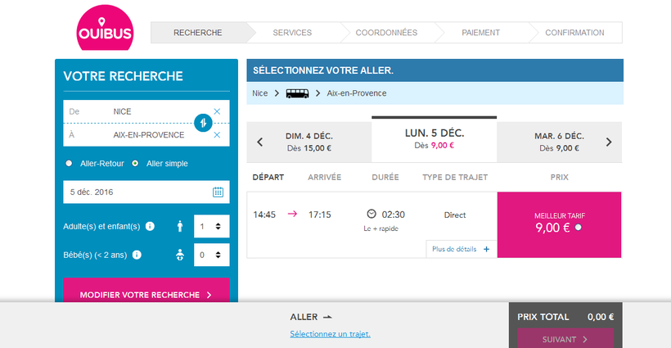This screenshot has height=348, width=671.
Task: Open the babies count dropdown
Action: click(211, 255)
